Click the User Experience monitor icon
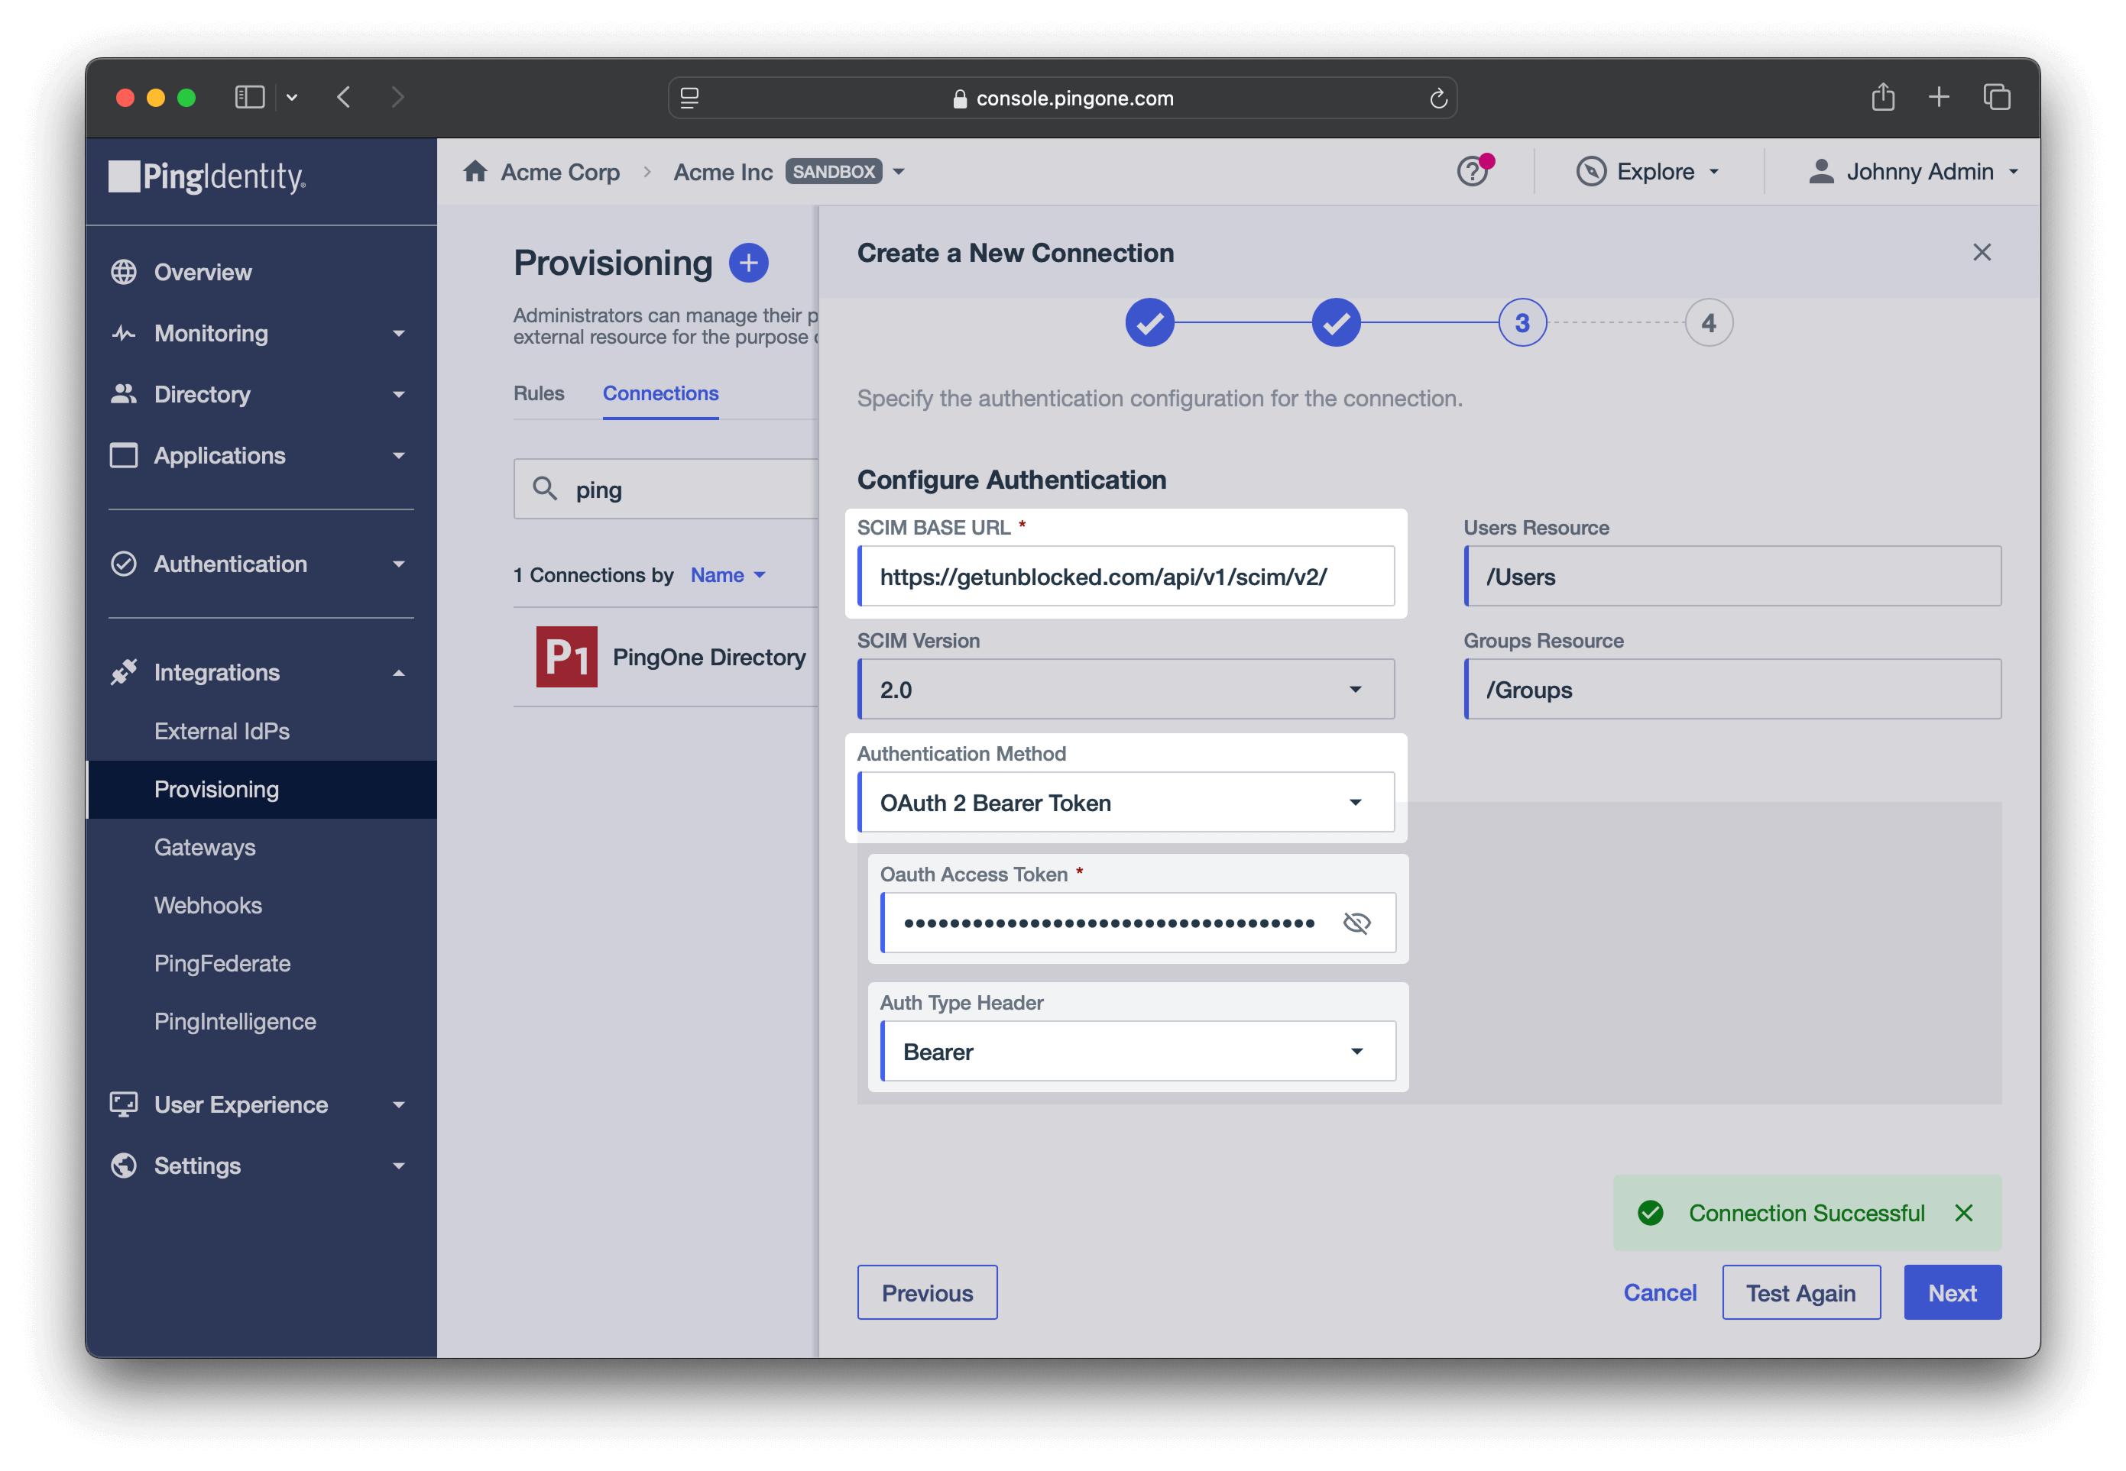This screenshot has height=1471, width=2126. [124, 1104]
